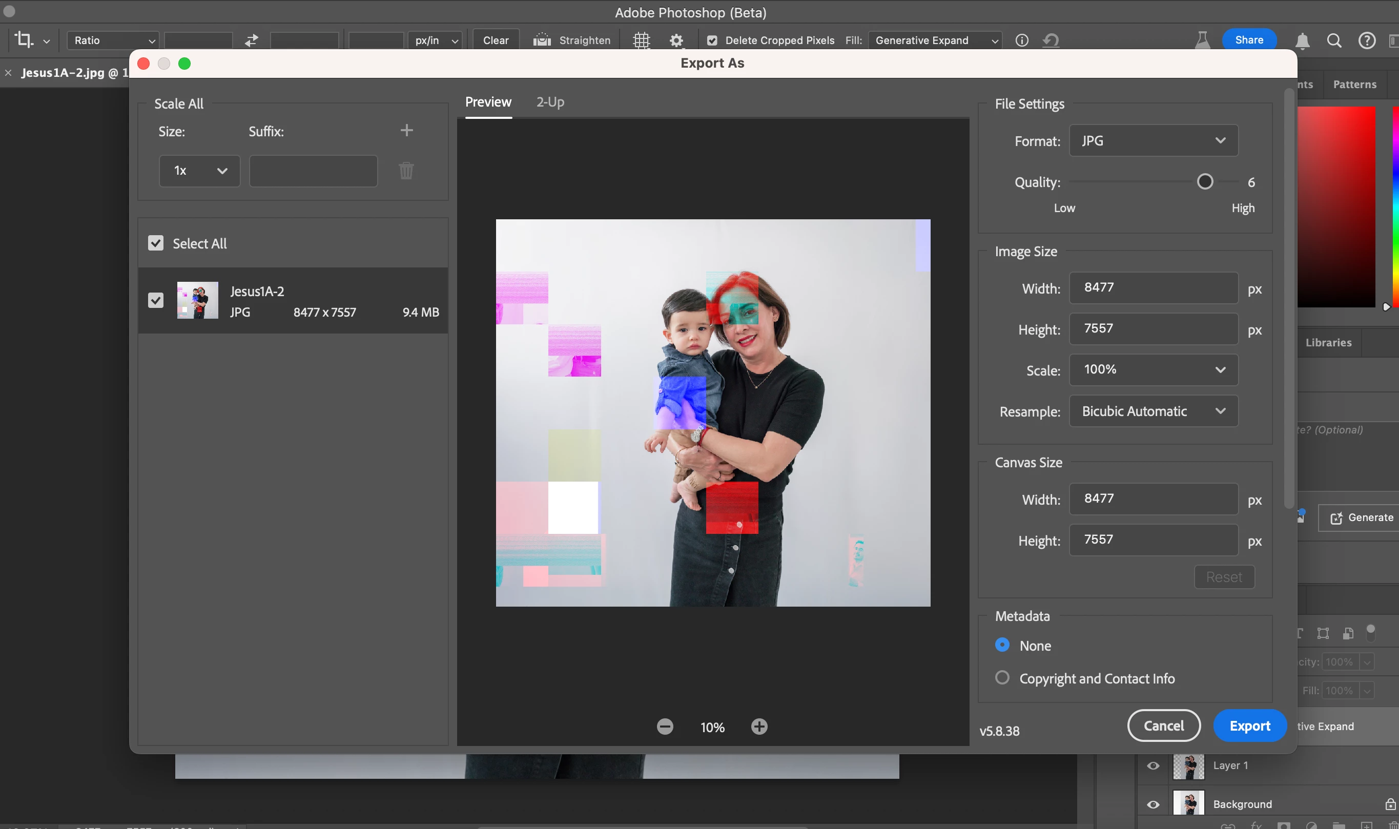Hide the Layer 1 layer
Image resolution: width=1399 pixels, height=829 pixels.
pos(1153,765)
